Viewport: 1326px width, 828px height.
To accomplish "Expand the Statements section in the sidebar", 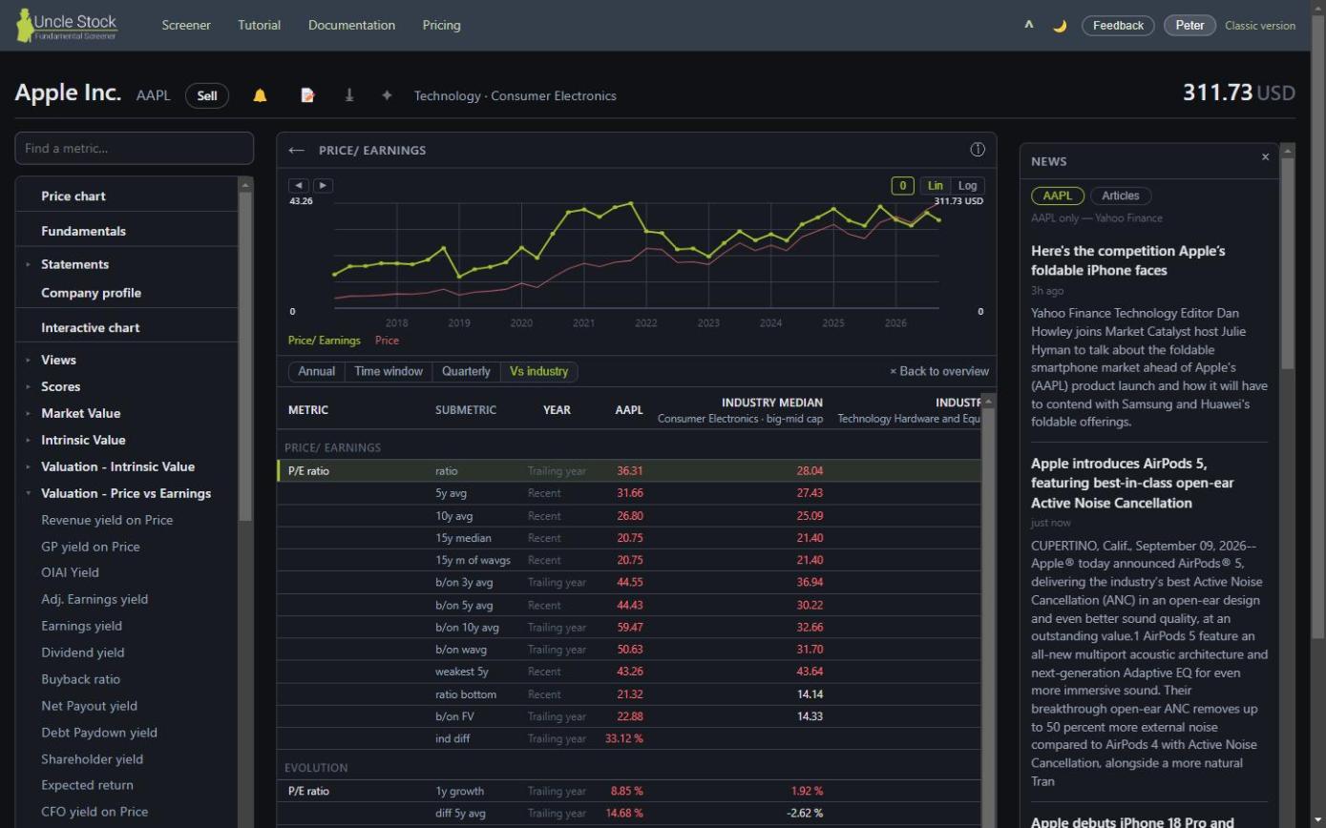I will pos(74,264).
